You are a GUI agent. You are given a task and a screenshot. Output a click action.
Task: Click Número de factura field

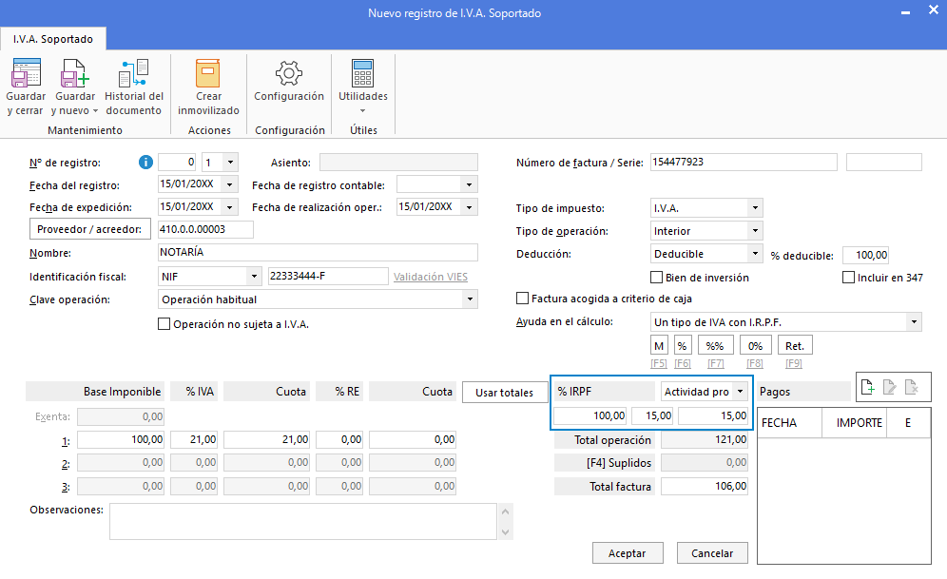pos(744,162)
